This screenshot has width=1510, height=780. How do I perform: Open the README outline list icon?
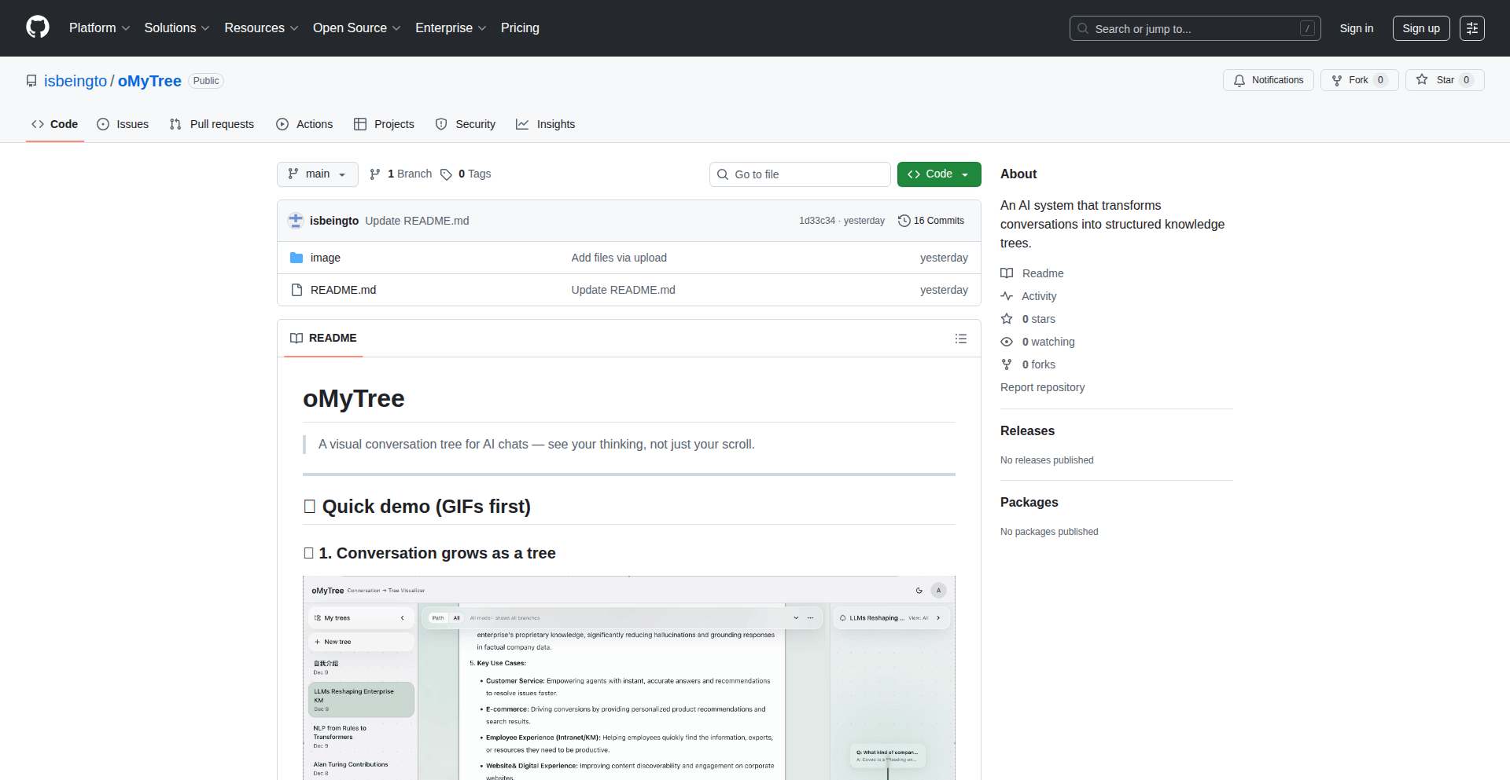pos(961,339)
